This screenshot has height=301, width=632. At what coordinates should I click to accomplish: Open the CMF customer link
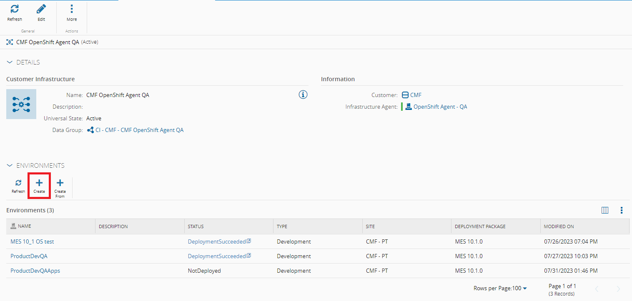click(x=416, y=95)
